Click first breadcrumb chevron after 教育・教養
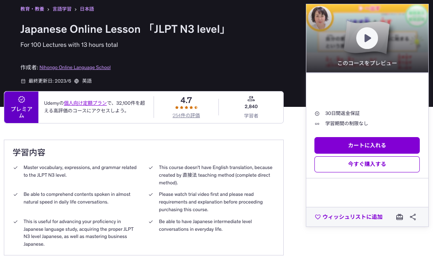Image resolution: width=433 pixels, height=258 pixels. 48,9
